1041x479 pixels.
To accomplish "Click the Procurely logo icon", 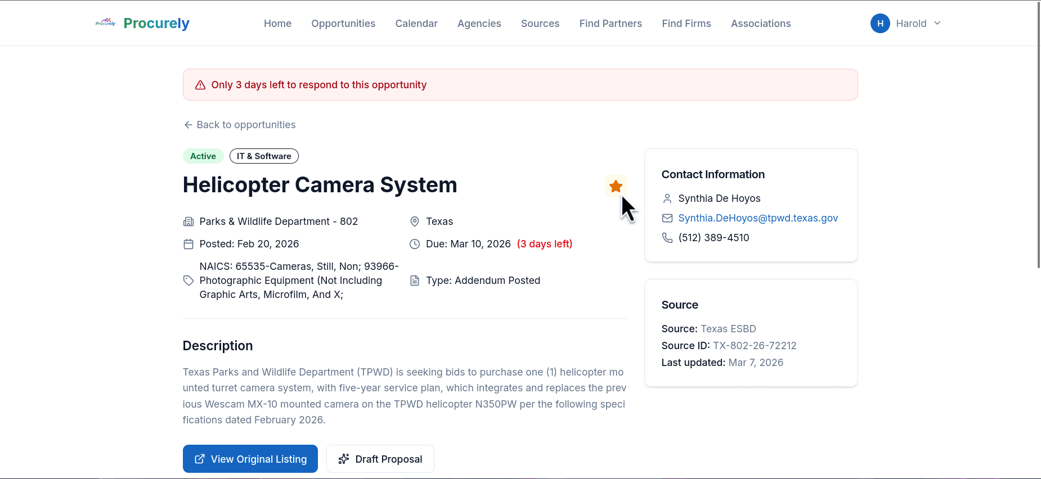I will pyautogui.click(x=105, y=23).
